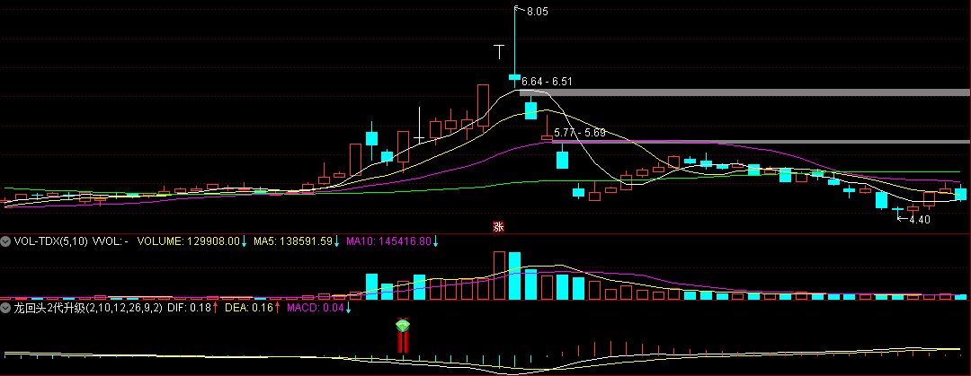This screenshot has height=376, width=971.
Task: Select the lower grey gap band
Action: [x=762, y=142]
